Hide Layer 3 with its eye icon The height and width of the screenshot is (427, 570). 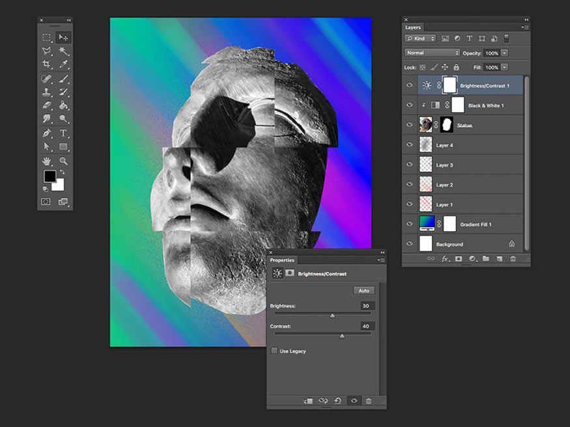point(410,165)
